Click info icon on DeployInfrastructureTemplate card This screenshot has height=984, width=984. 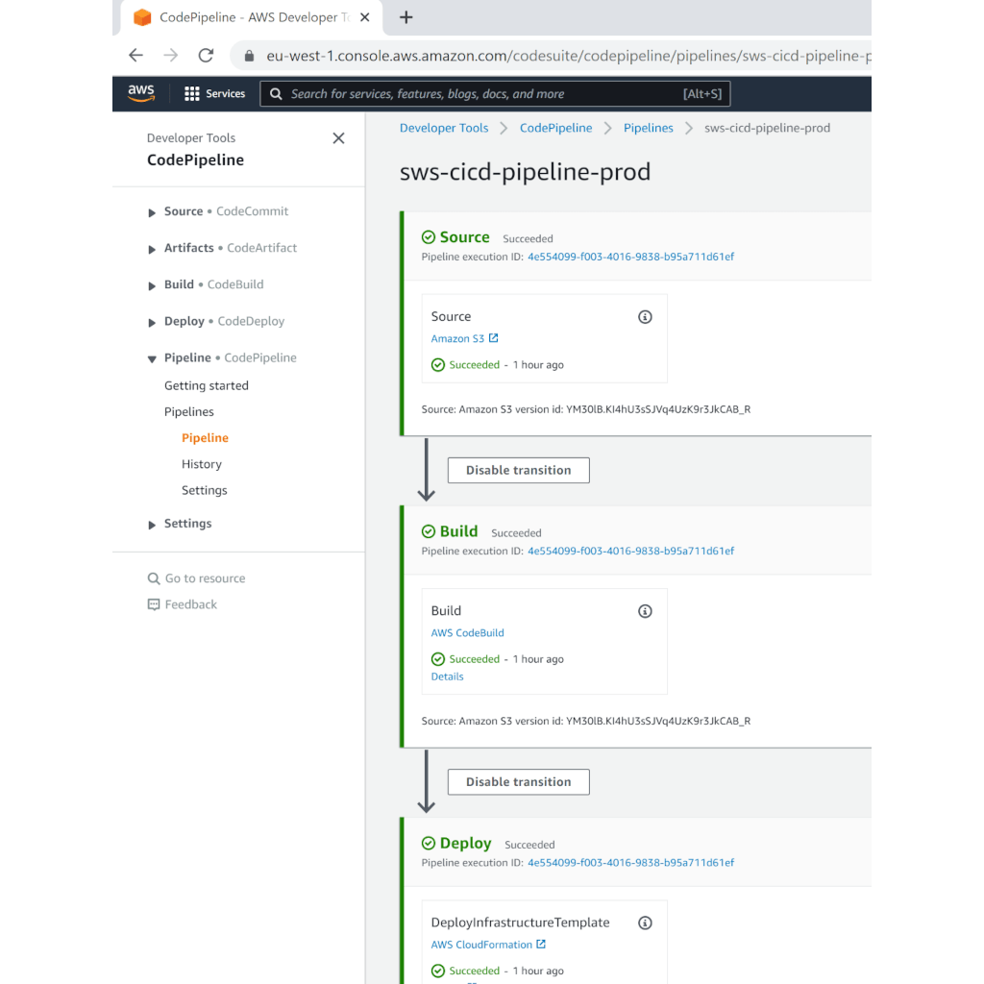646,922
